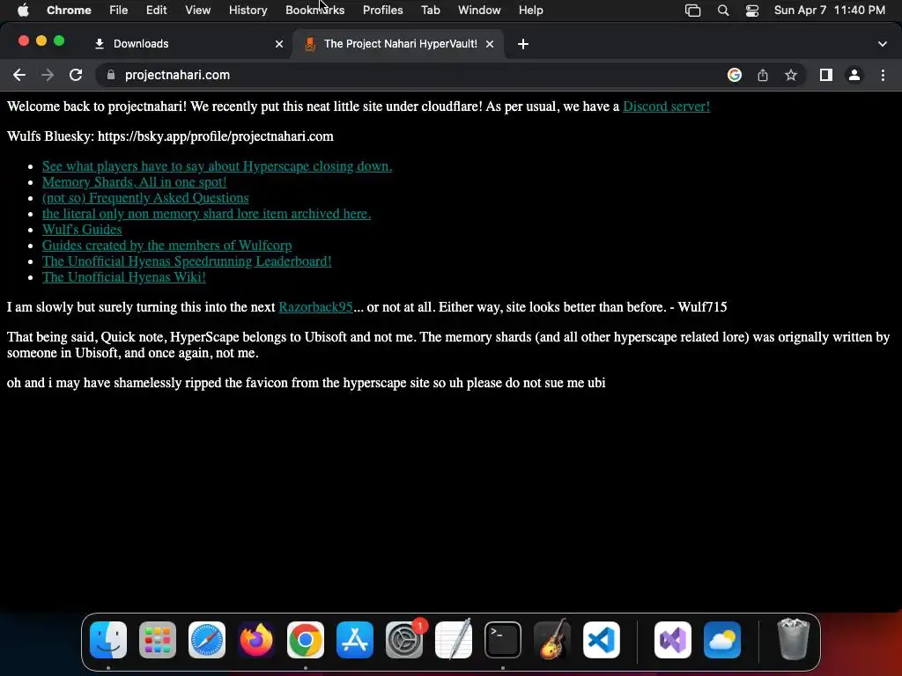Open the Apple menu

[23, 11]
